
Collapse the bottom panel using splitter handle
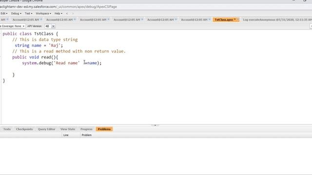click(x=155, y=125)
